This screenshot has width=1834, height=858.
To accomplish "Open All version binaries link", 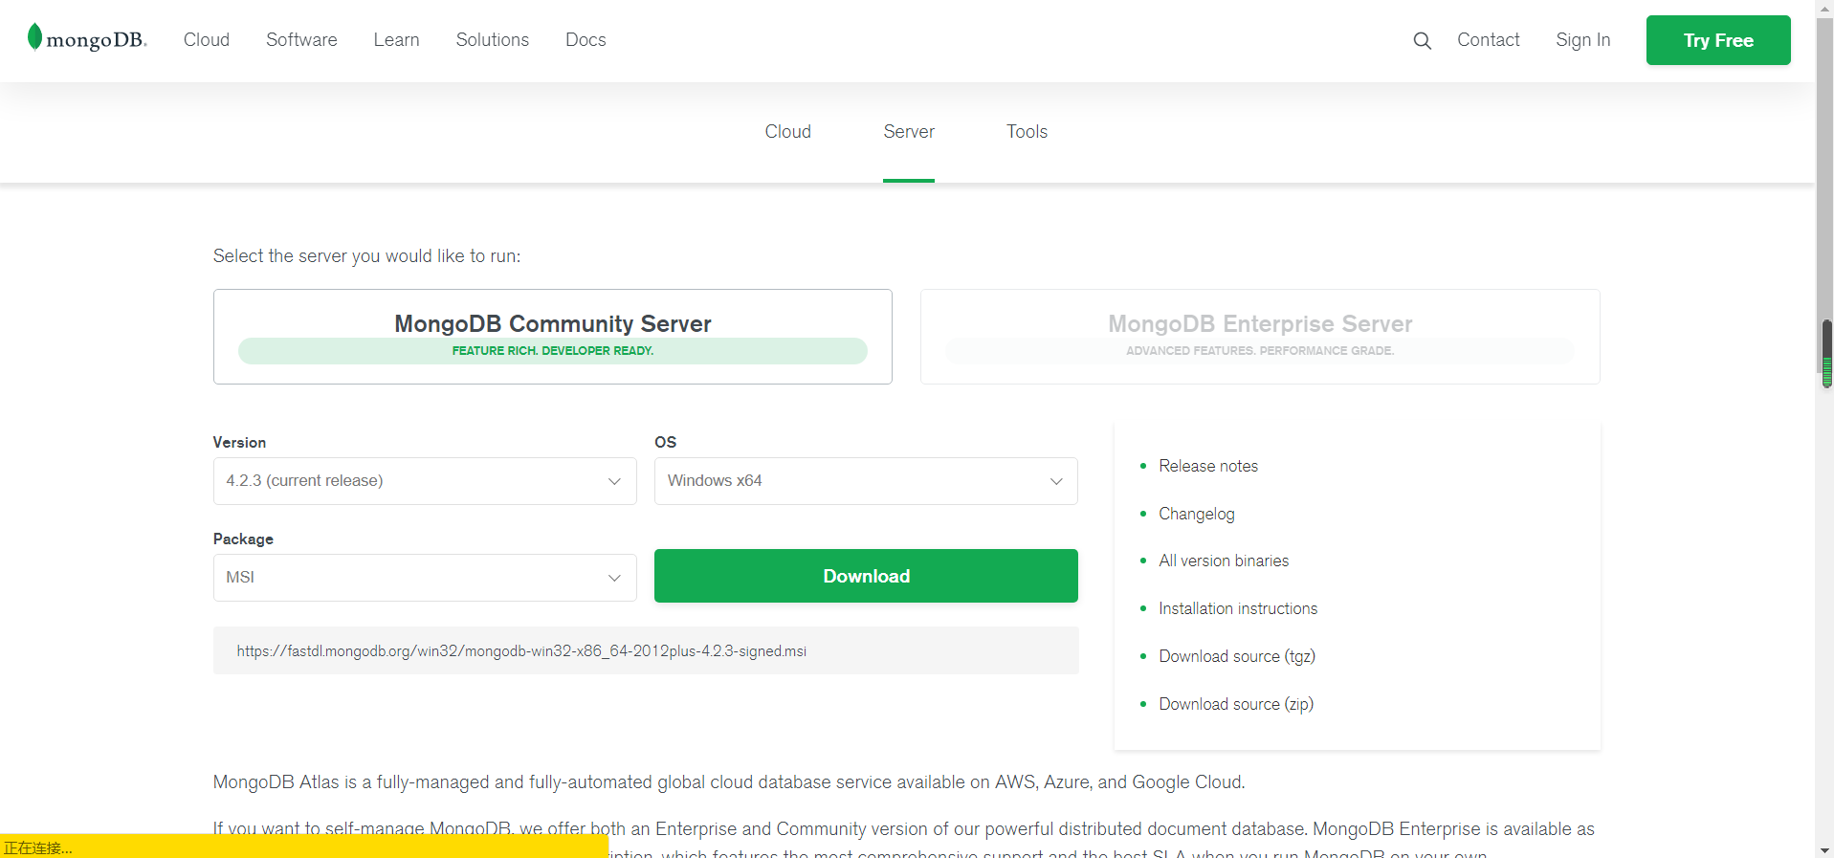I will (1224, 561).
